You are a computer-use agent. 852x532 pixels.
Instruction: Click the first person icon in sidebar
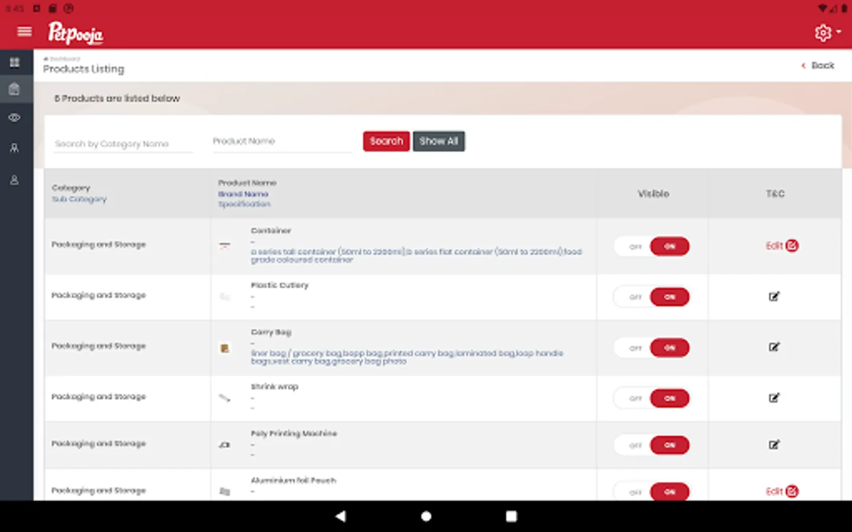pos(15,148)
